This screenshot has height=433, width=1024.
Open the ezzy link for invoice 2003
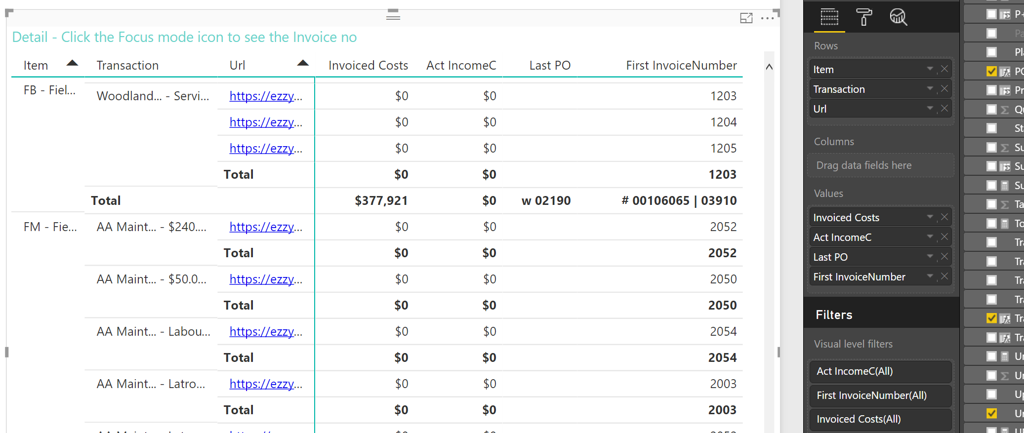[266, 384]
